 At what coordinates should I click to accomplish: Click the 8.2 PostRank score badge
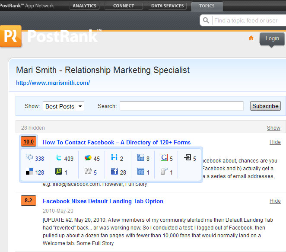tap(29, 201)
